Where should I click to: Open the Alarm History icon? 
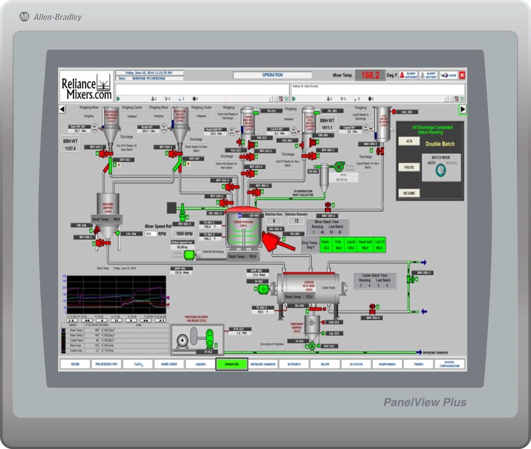428,75
